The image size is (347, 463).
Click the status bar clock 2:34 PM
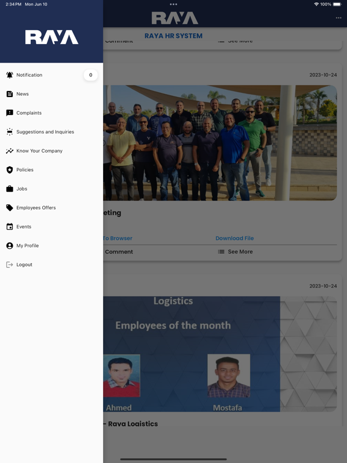tap(13, 4)
